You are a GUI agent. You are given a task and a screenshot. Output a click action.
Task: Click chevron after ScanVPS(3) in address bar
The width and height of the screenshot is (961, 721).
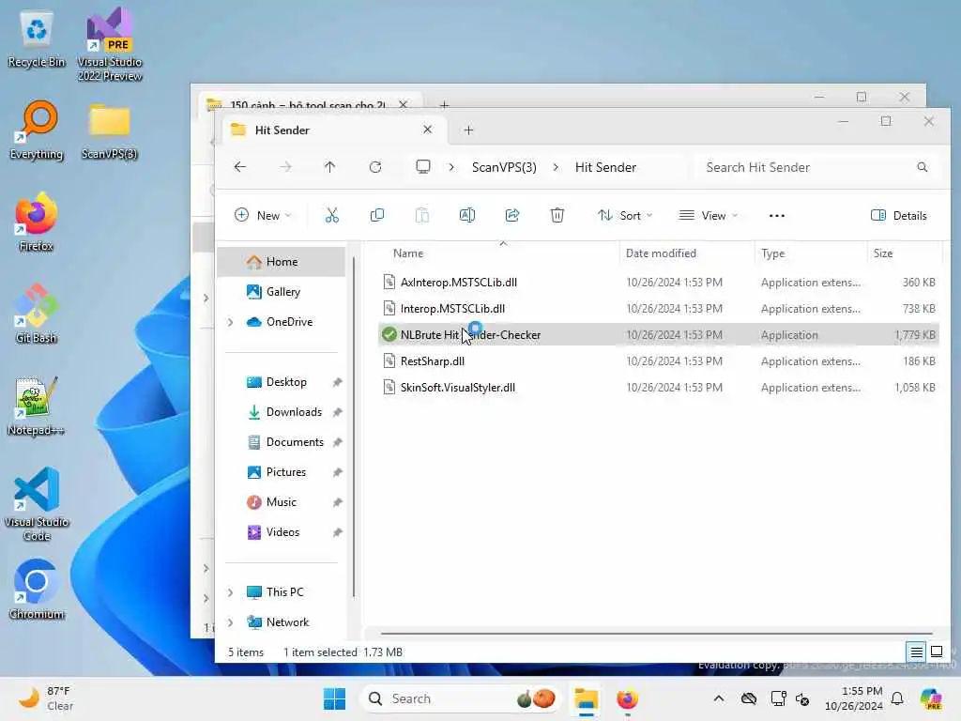tap(556, 167)
